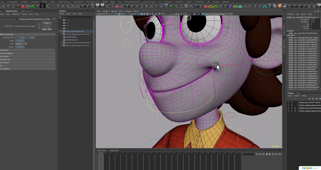Viewport: 321px width, 170px height.
Task: Click the Focus button in Attribute Editor
Action: (47, 23)
